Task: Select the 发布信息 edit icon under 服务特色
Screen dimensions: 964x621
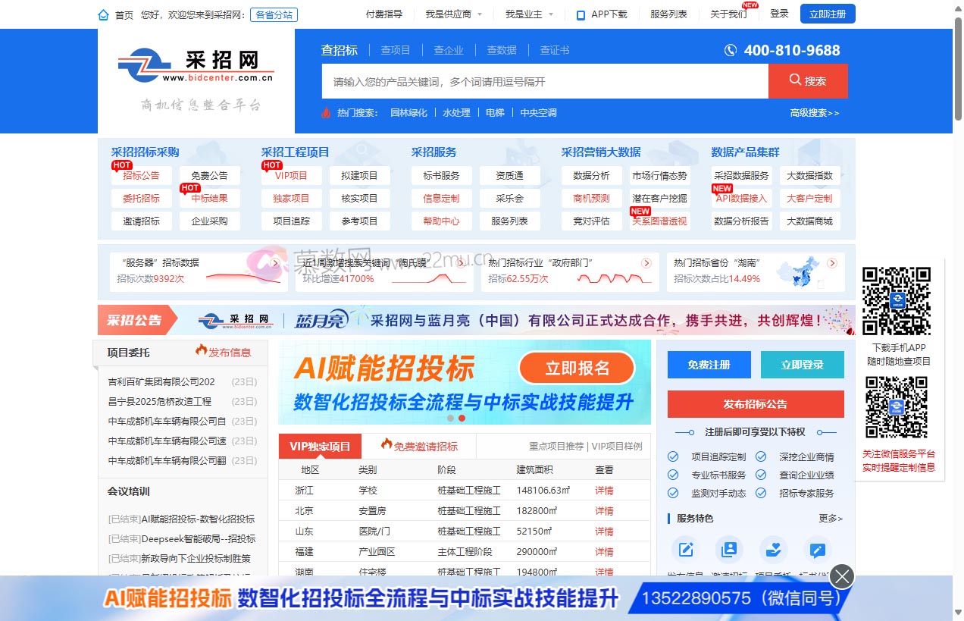Action: pyautogui.click(x=685, y=549)
